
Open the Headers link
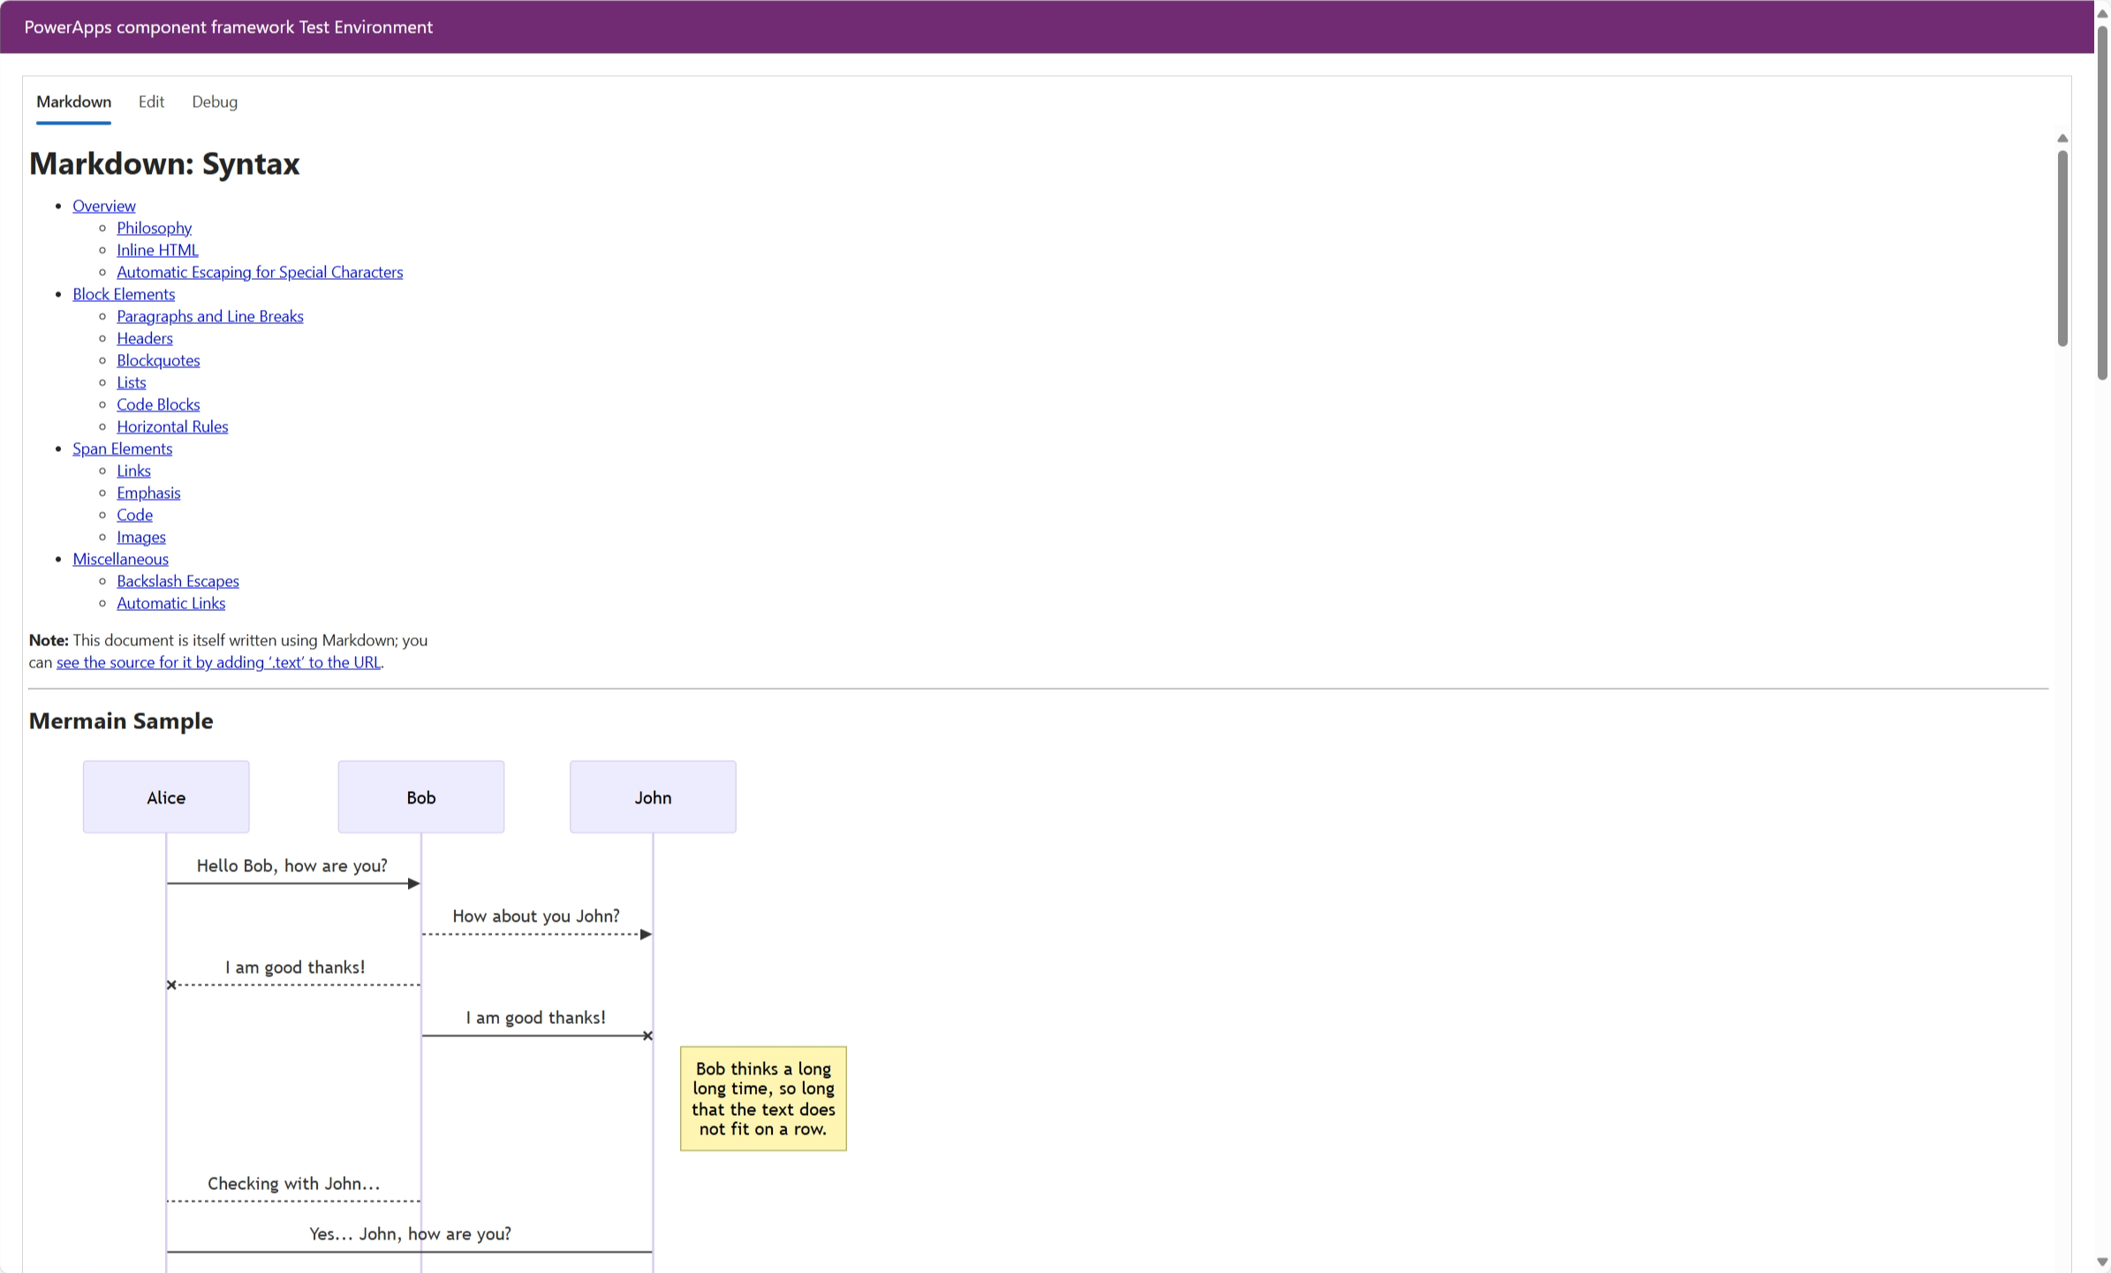(144, 338)
